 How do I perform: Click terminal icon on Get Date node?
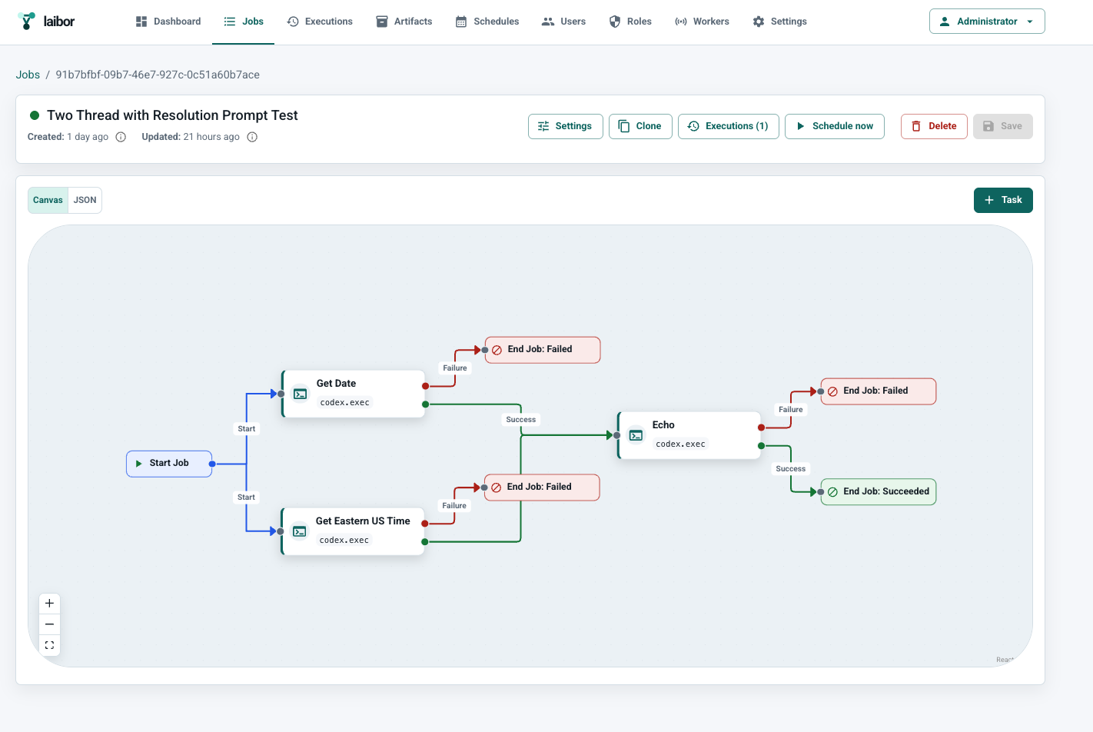[x=301, y=394]
